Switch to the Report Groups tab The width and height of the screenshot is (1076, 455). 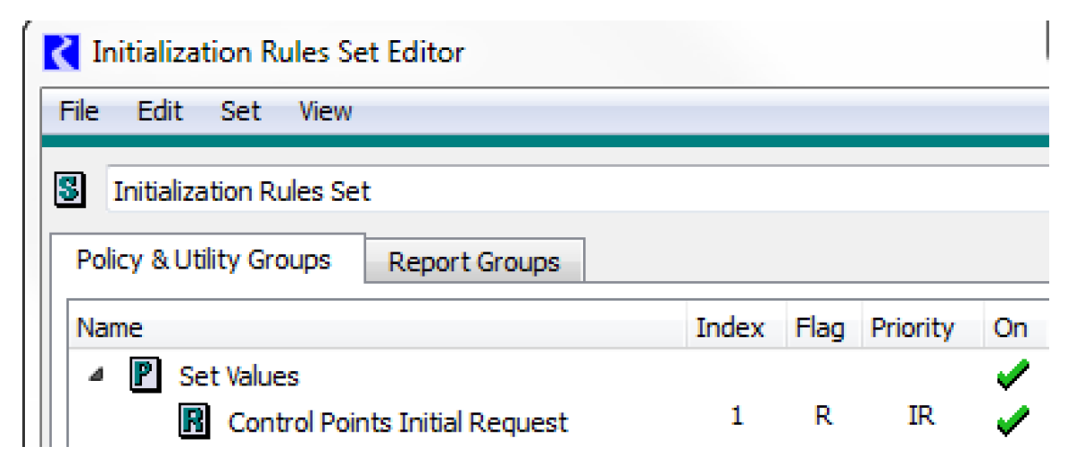(474, 262)
